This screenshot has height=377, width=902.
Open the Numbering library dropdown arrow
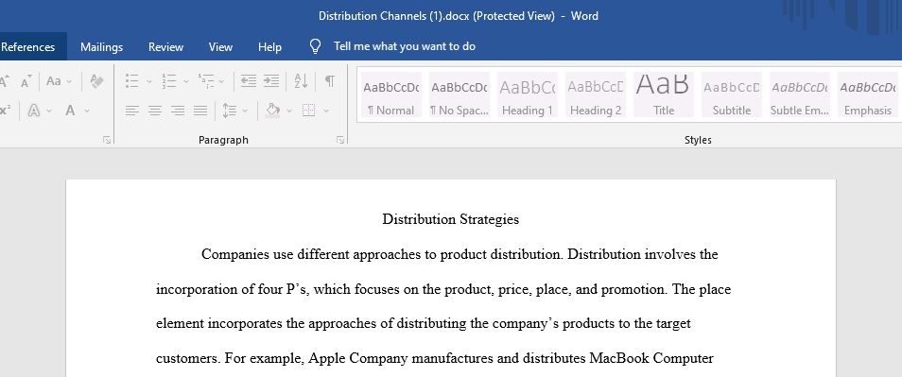coord(186,81)
